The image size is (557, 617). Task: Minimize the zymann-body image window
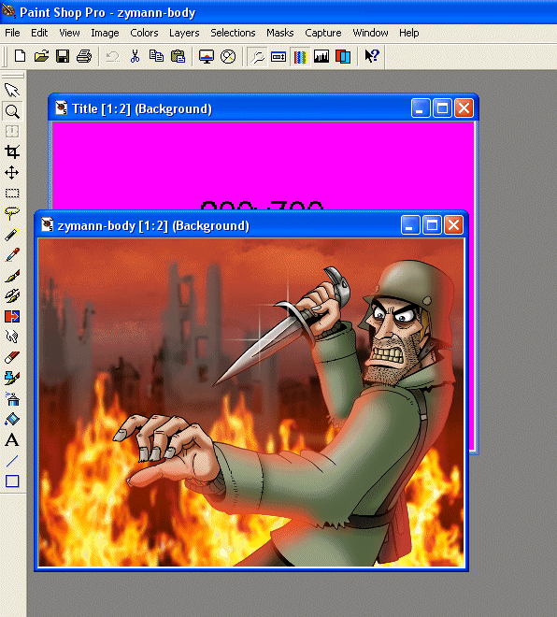pos(410,225)
